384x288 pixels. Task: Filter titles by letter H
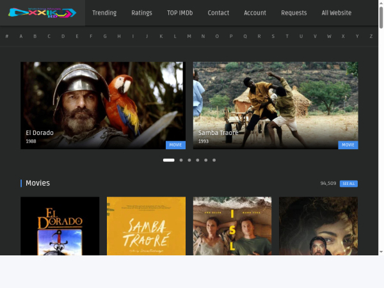(119, 36)
